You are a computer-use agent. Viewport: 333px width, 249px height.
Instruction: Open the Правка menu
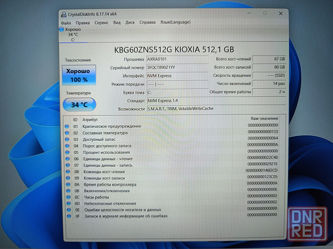click(83, 23)
